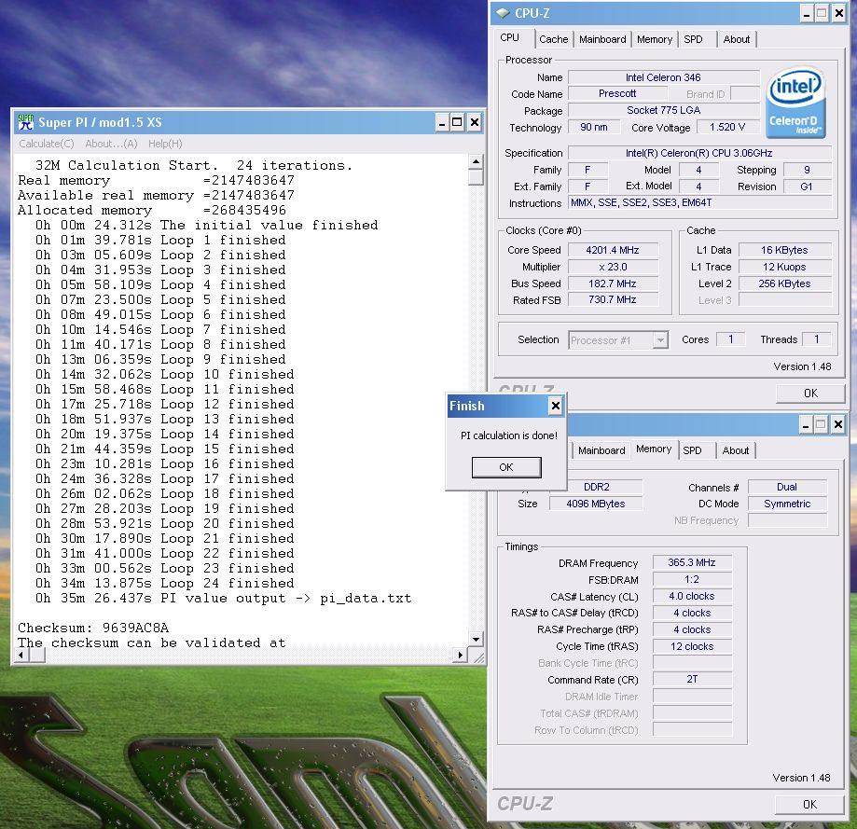The height and width of the screenshot is (829, 857).
Task: Click the Core Voltage 1.520 V value
Action: pyautogui.click(x=727, y=127)
